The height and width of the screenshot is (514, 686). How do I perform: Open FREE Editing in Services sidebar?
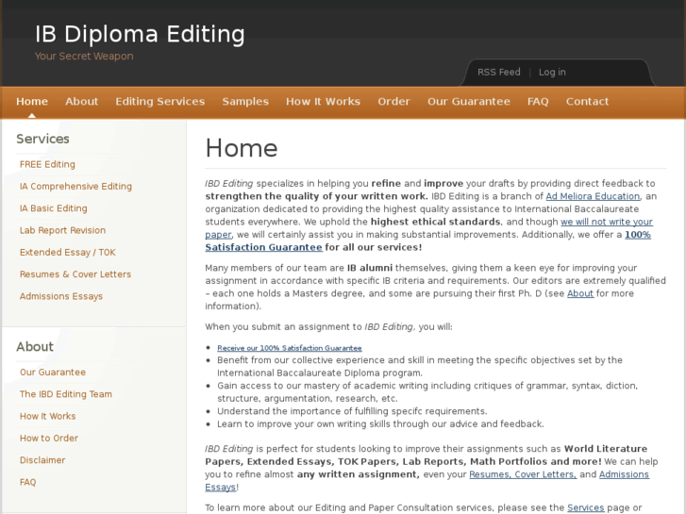(47, 164)
